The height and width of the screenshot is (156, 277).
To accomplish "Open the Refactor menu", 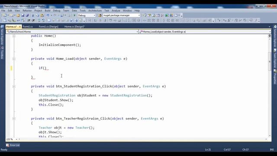I will click(27, 10).
